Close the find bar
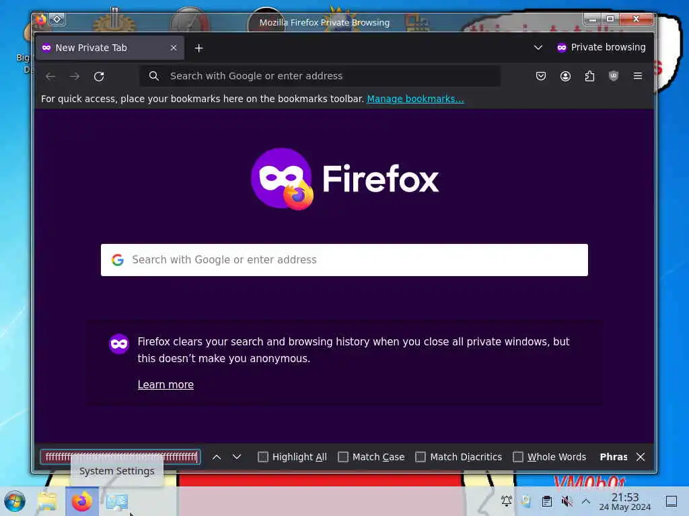The width and height of the screenshot is (689, 516). pos(641,457)
